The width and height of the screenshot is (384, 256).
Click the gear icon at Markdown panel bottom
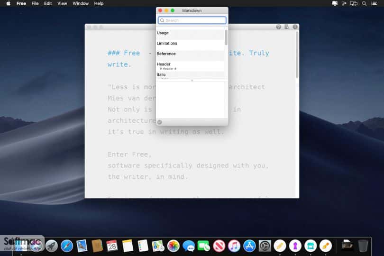159,122
